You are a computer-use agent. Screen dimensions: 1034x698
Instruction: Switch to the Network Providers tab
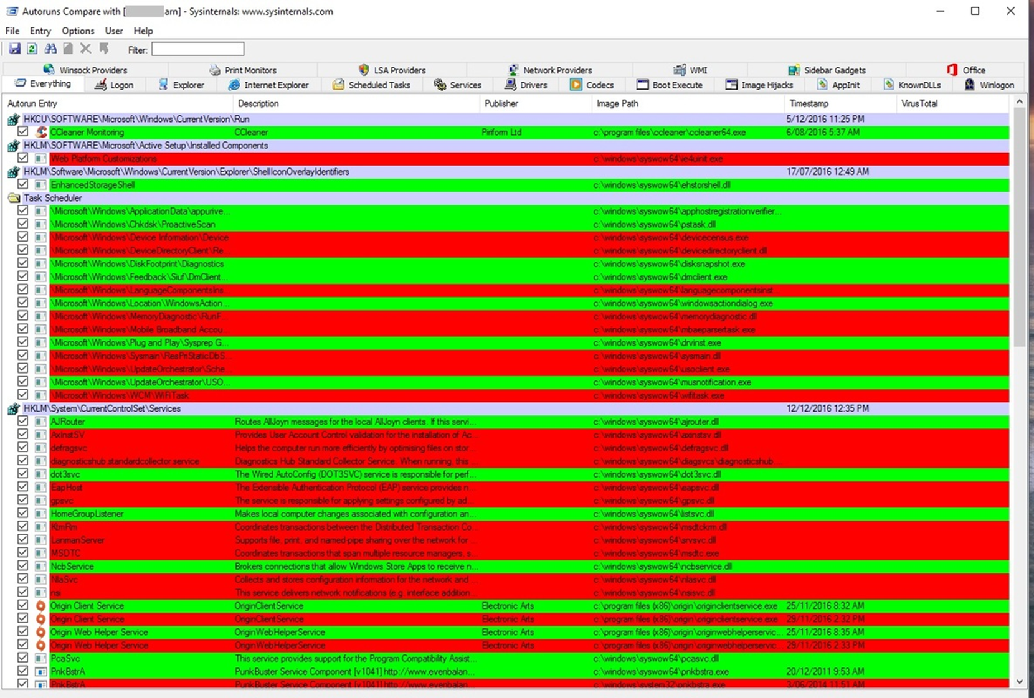coord(549,70)
